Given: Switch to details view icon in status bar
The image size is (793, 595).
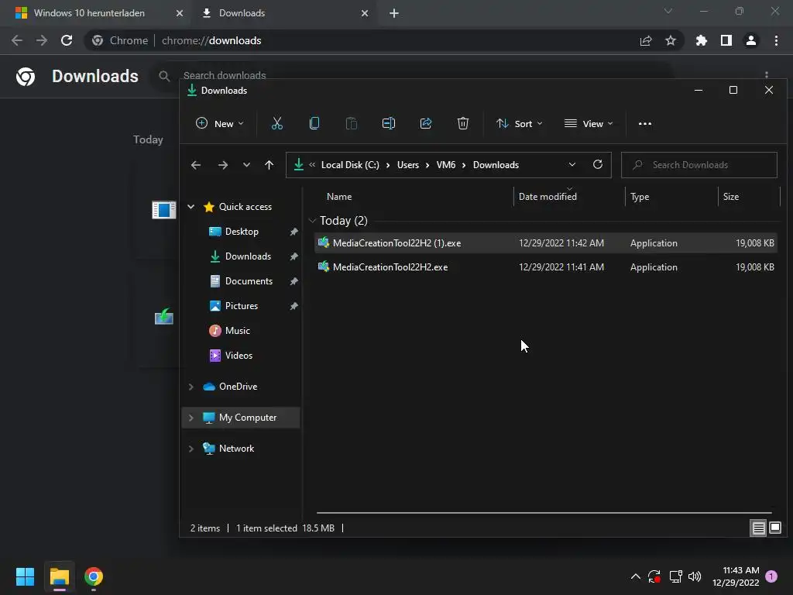Looking at the screenshot, I should click(759, 528).
